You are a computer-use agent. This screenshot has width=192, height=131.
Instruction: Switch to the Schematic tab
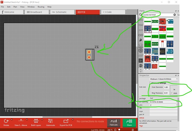62,12
